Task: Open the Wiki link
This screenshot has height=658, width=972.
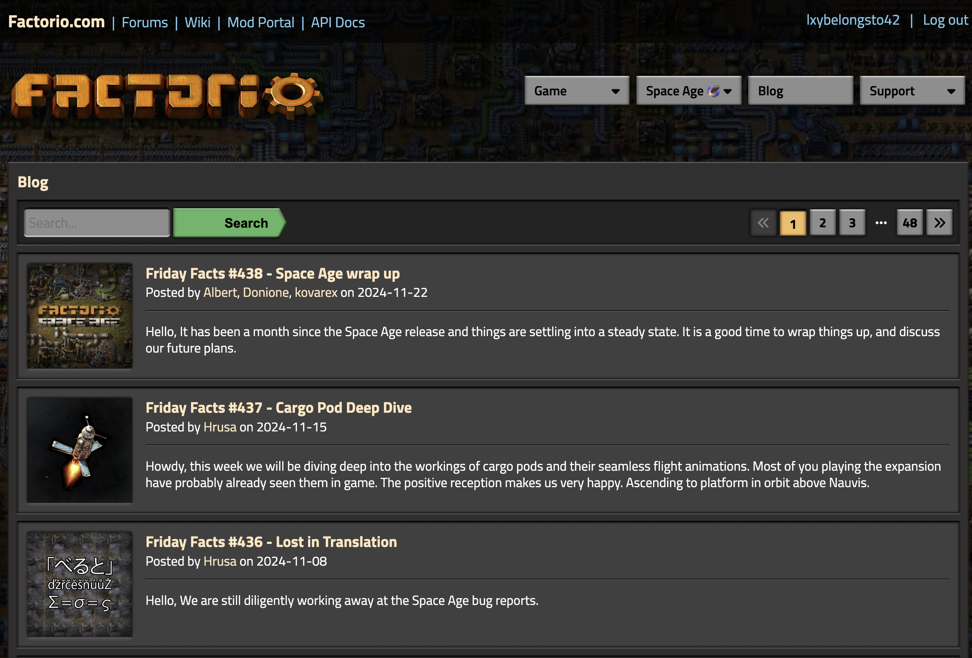Action: click(x=197, y=22)
